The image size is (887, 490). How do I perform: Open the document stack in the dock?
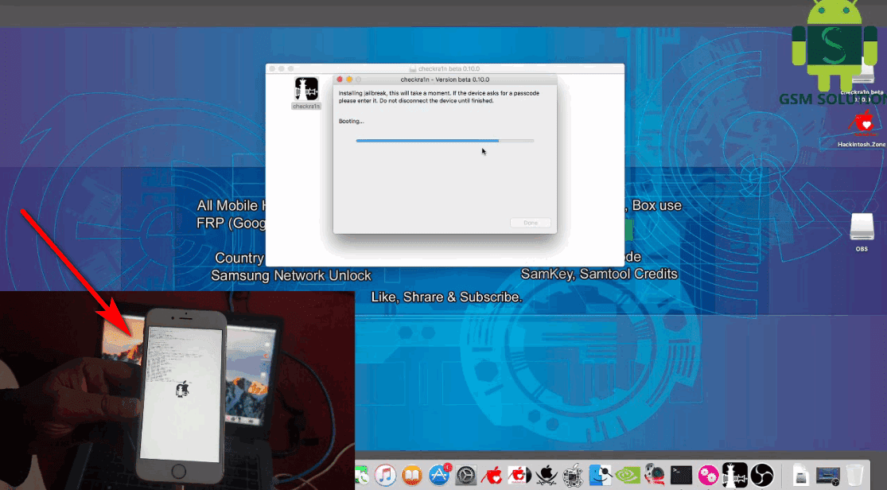pyautogui.click(x=801, y=476)
